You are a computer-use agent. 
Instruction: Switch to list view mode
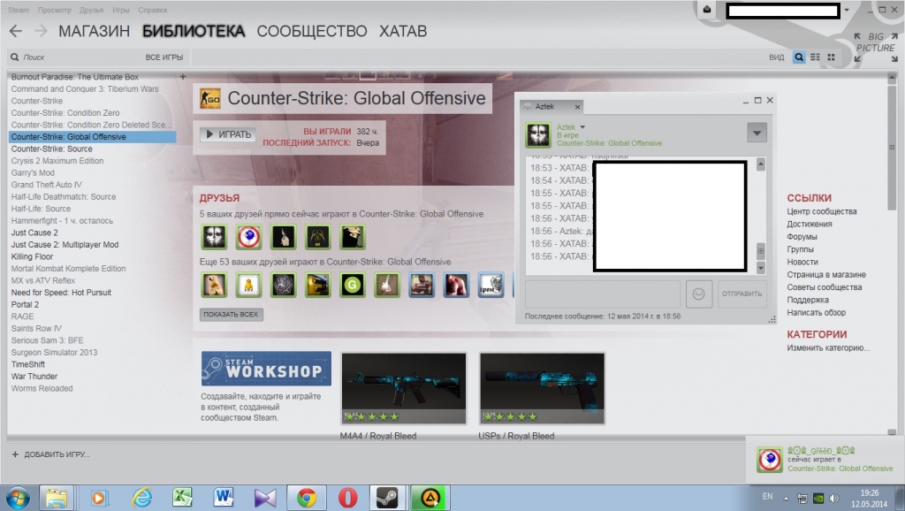point(815,57)
